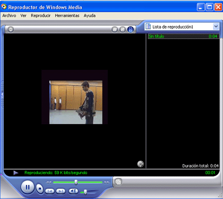Open the round quick-access menu button in the top bar
Viewport: 223px width, 199px height.
coord(11,30)
